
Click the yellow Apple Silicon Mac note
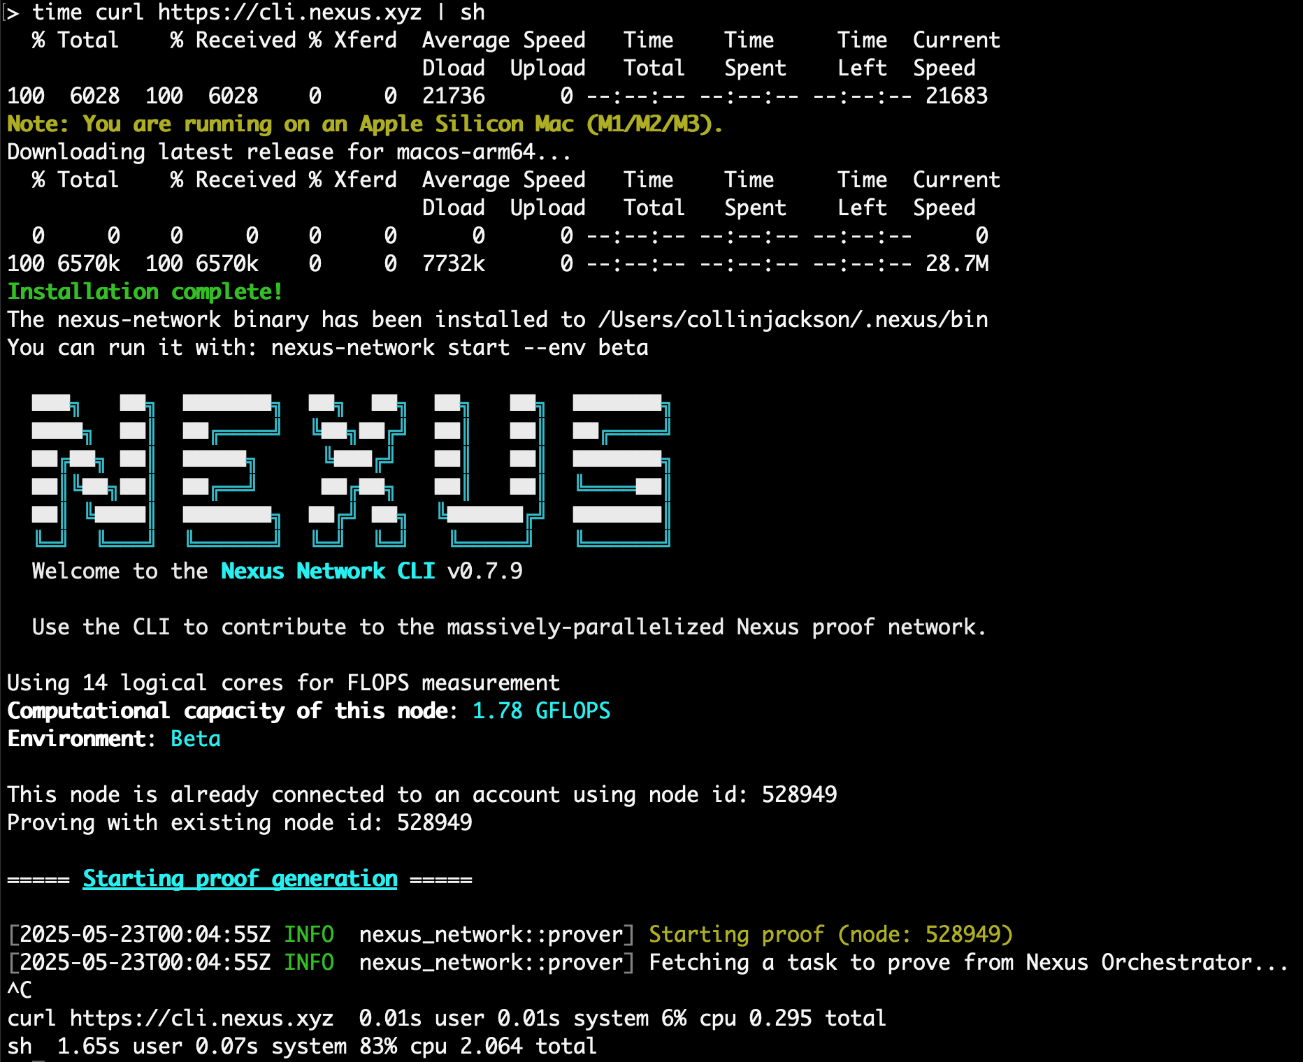365,124
